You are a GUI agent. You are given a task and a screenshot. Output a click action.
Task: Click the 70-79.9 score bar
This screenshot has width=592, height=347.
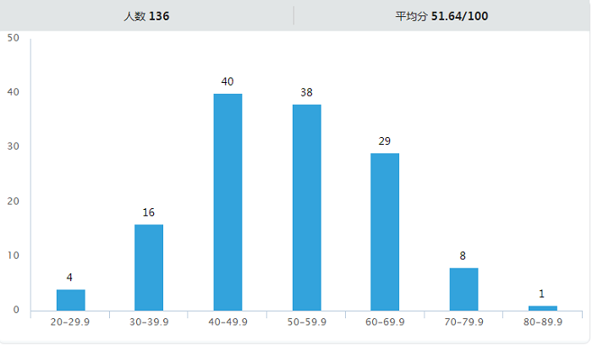point(463,289)
